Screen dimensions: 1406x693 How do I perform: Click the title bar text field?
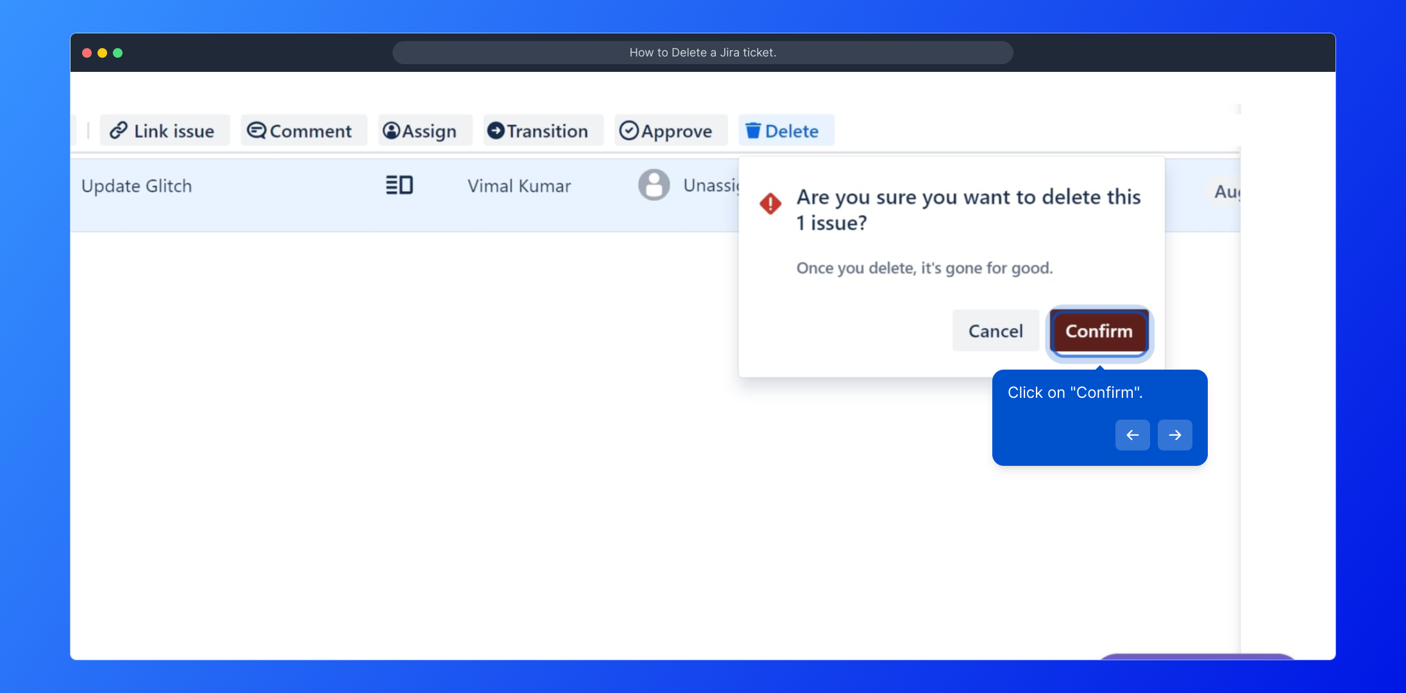point(702,53)
